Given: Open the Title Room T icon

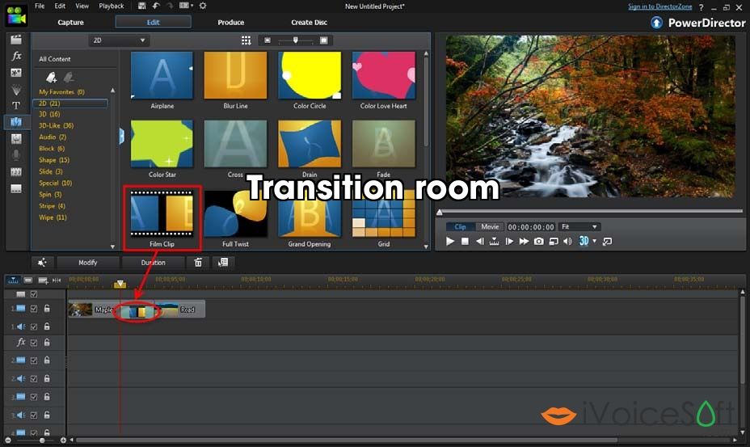Looking at the screenshot, I should coord(16,105).
